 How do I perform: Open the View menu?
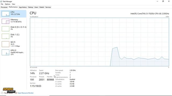click(x=13, y=4)
